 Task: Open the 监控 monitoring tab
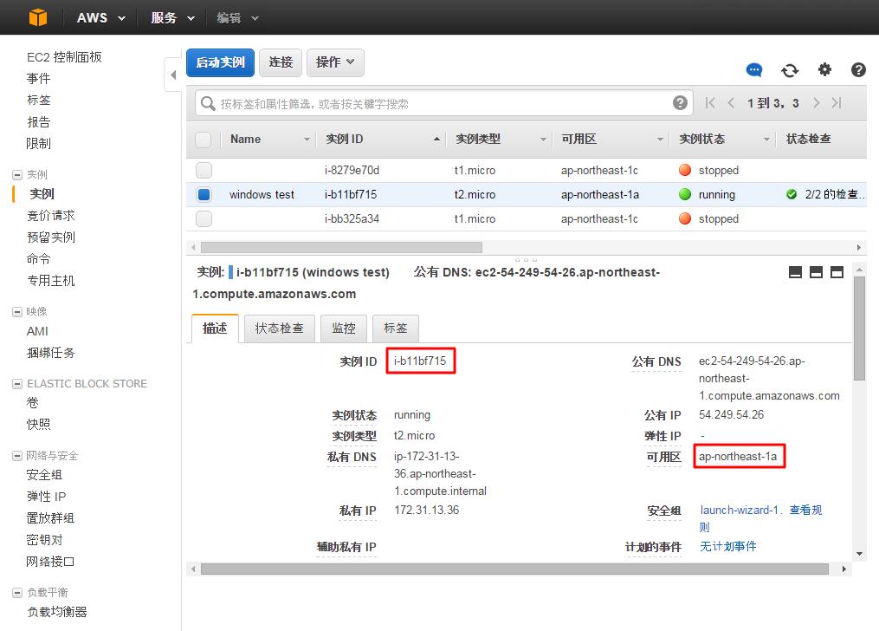344,329
